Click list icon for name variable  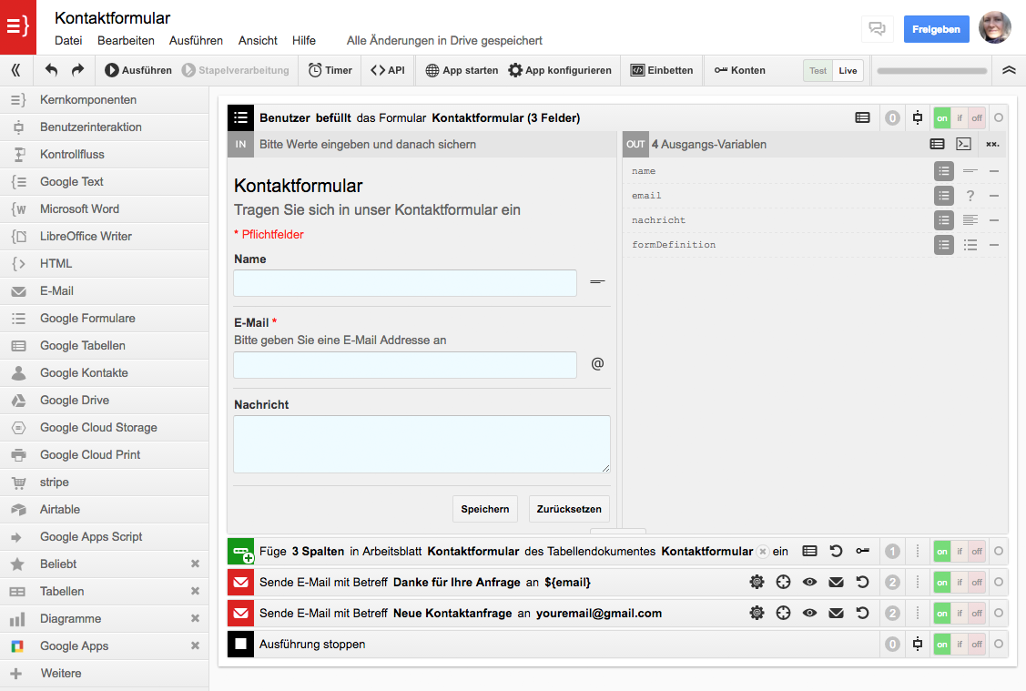[x=943, y=171]
